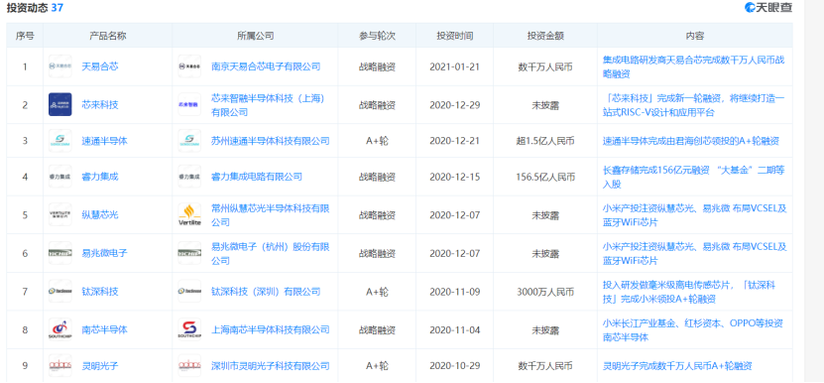Open company 易兆微电子（杭州）股份有限公司
Image resolution: width=824 pixels, height=383 pixels.
271,254
